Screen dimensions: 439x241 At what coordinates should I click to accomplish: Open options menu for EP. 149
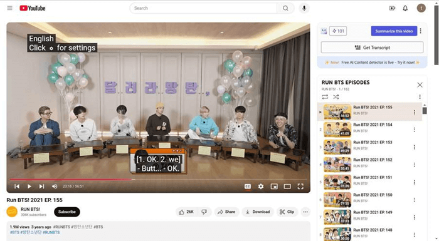[x=415, y=217]
